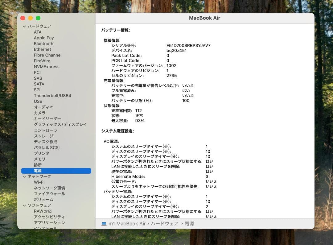The width and height of the screenshot is (333, 245).
Task: Collapse the ハードウェア section
Action: pos(24,27)
